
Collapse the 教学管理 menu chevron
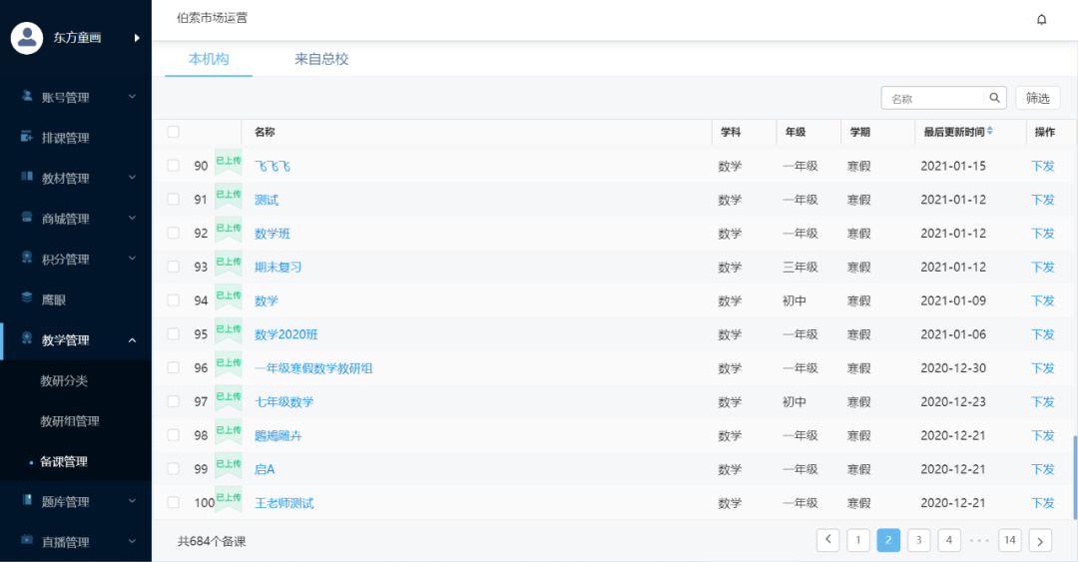tap(132, 339)
